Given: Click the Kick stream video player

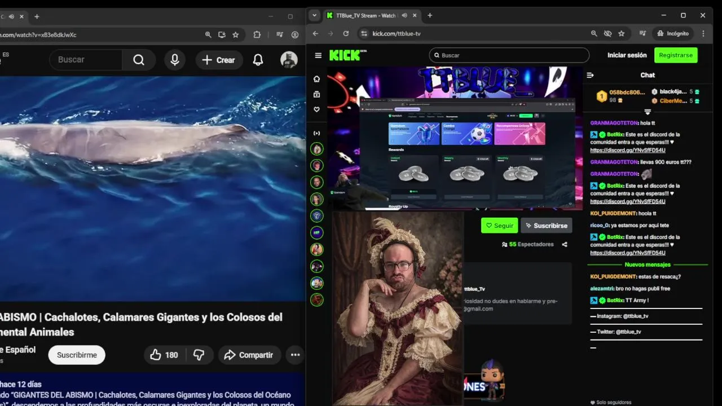Looking at the screenshot, I should [x=455, y=138].
